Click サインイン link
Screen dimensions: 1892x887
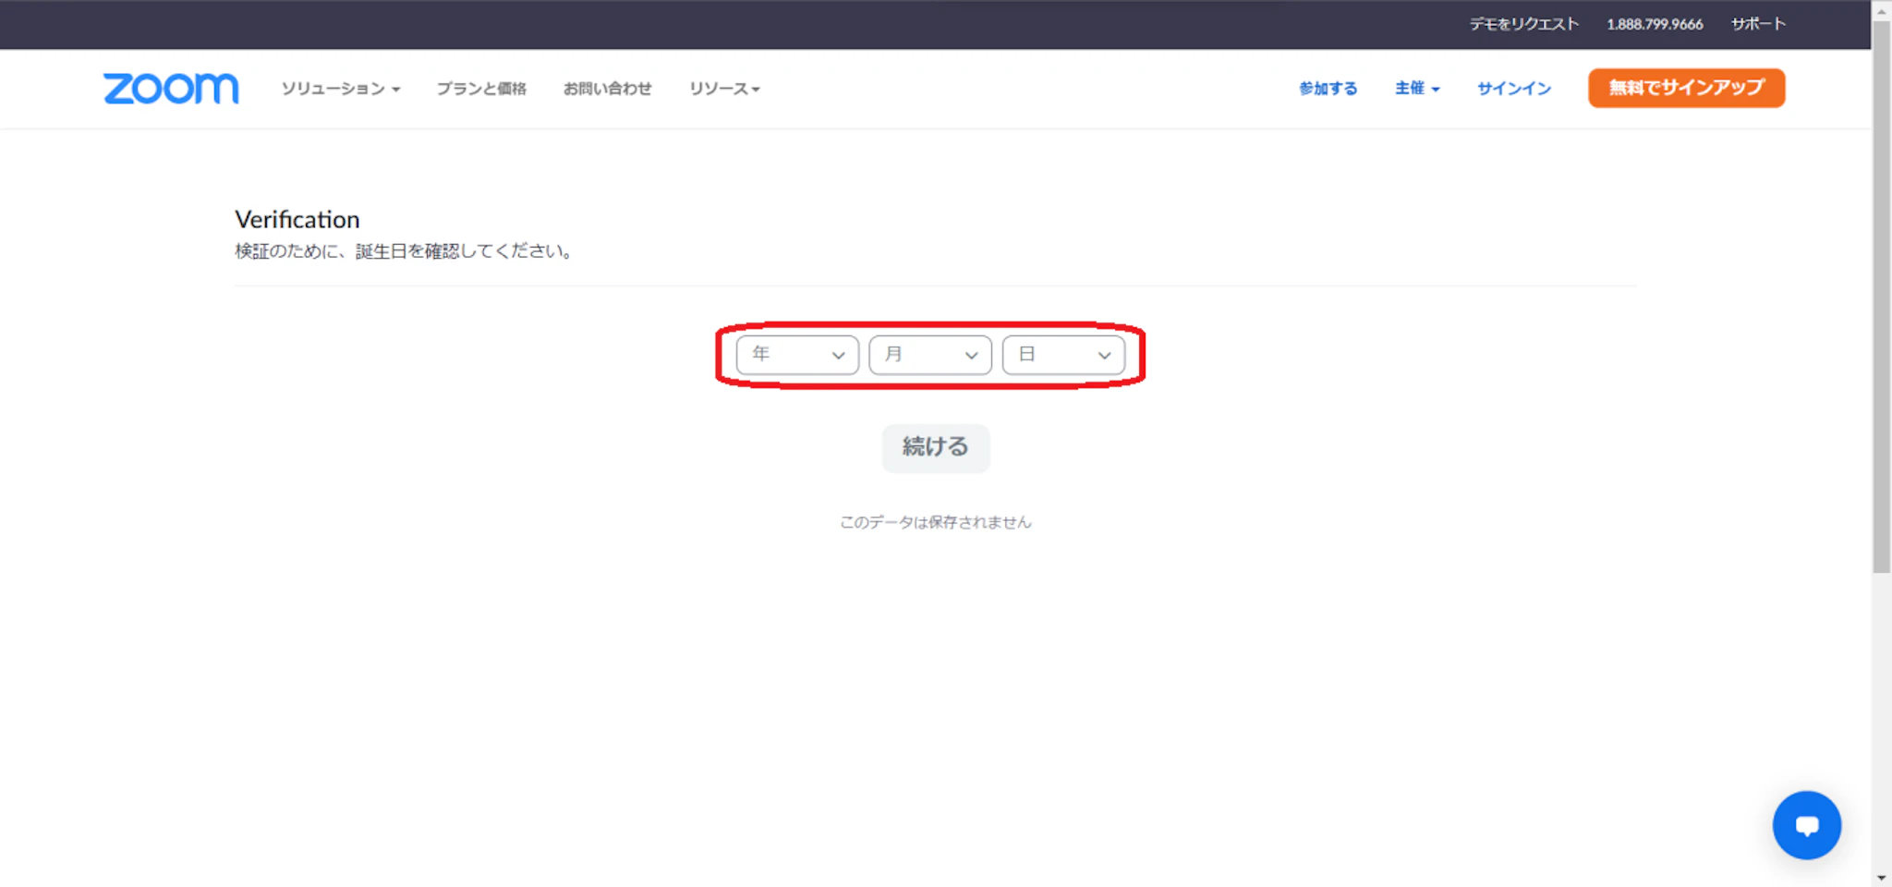[1513, 89]
